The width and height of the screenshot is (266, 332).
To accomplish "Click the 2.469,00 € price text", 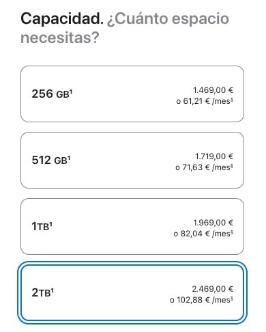I will (213, 289).
